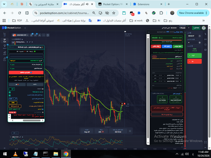Click the history clock icon in far-right sidebar

206,45
